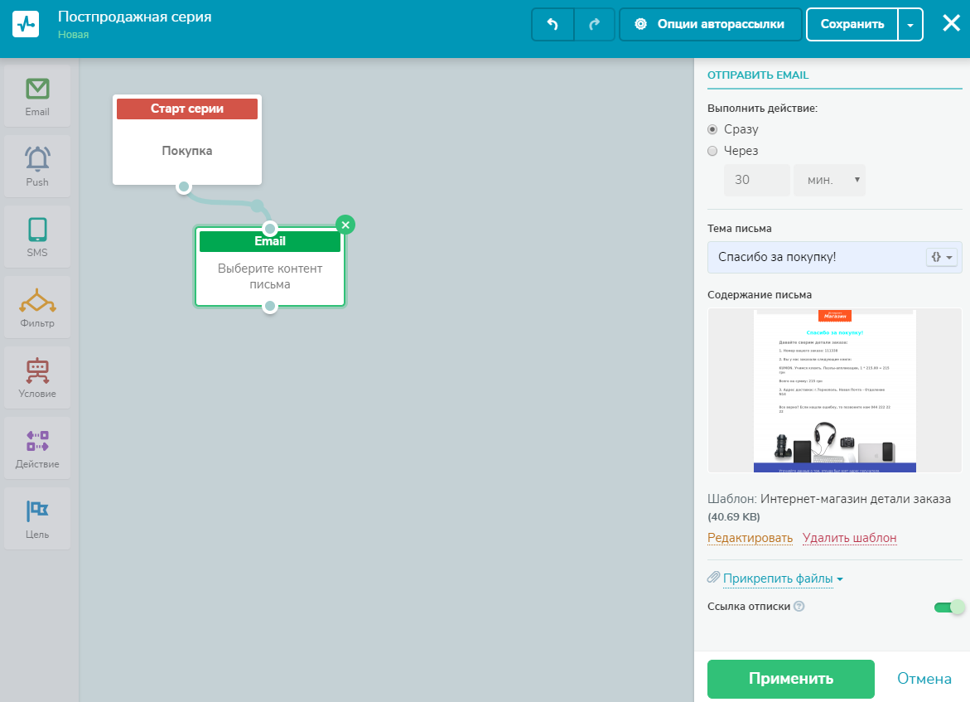Screen dimensions: 970x702
Task: Click the output connector of Старт серии
Action: coord(184,187)
